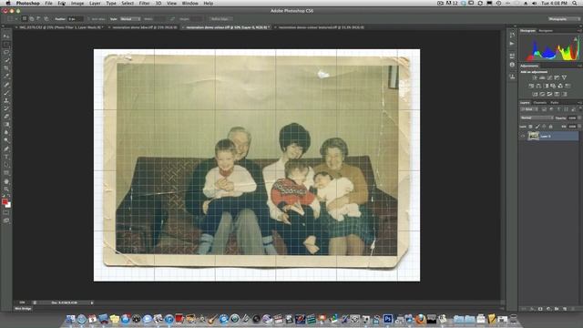The height and width of the screenshot is (328, 583).
Task: Select the Lasso tool
Action: coord(6,52)
